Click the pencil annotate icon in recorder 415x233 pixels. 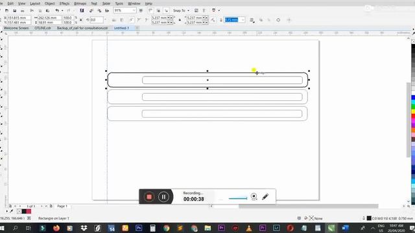pos(265,196)
